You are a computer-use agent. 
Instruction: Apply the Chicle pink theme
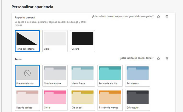55,99
